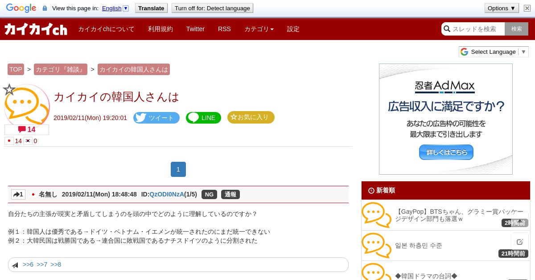Click the 일본 하층민 수준 thread title
The width and height of the screenshot is (535, 280).
tap(419, 245)
